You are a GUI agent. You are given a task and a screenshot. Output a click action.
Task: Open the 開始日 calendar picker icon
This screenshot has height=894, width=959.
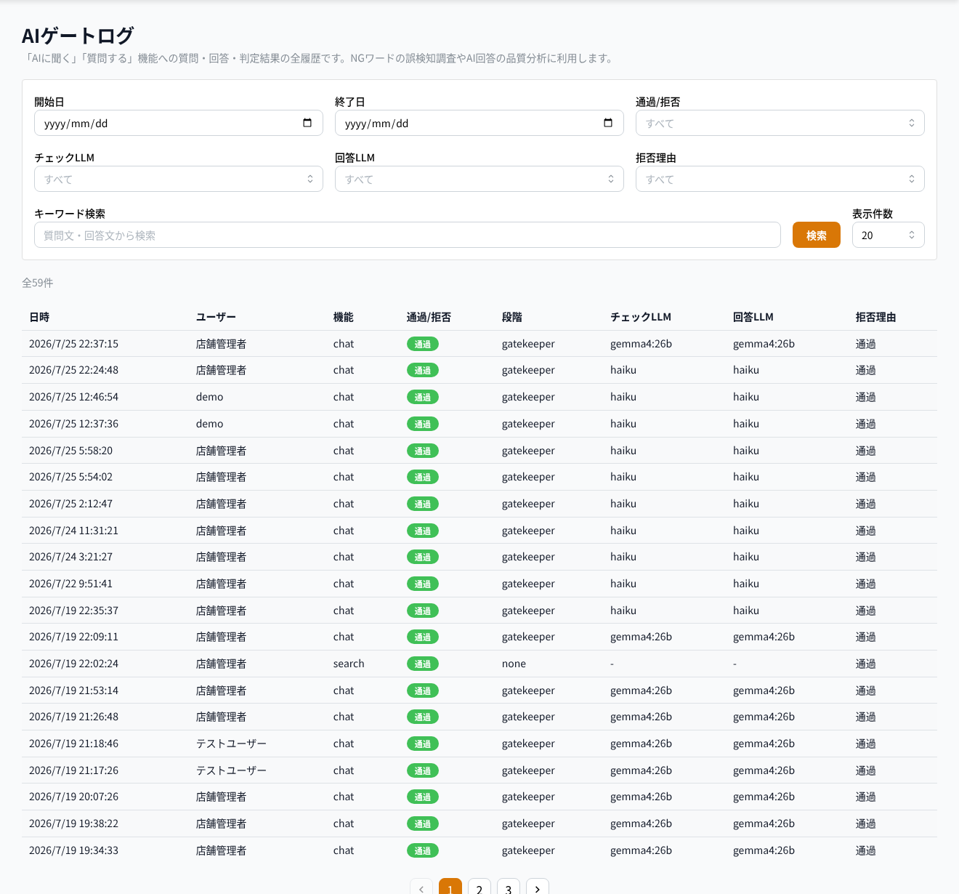(307, 123)
